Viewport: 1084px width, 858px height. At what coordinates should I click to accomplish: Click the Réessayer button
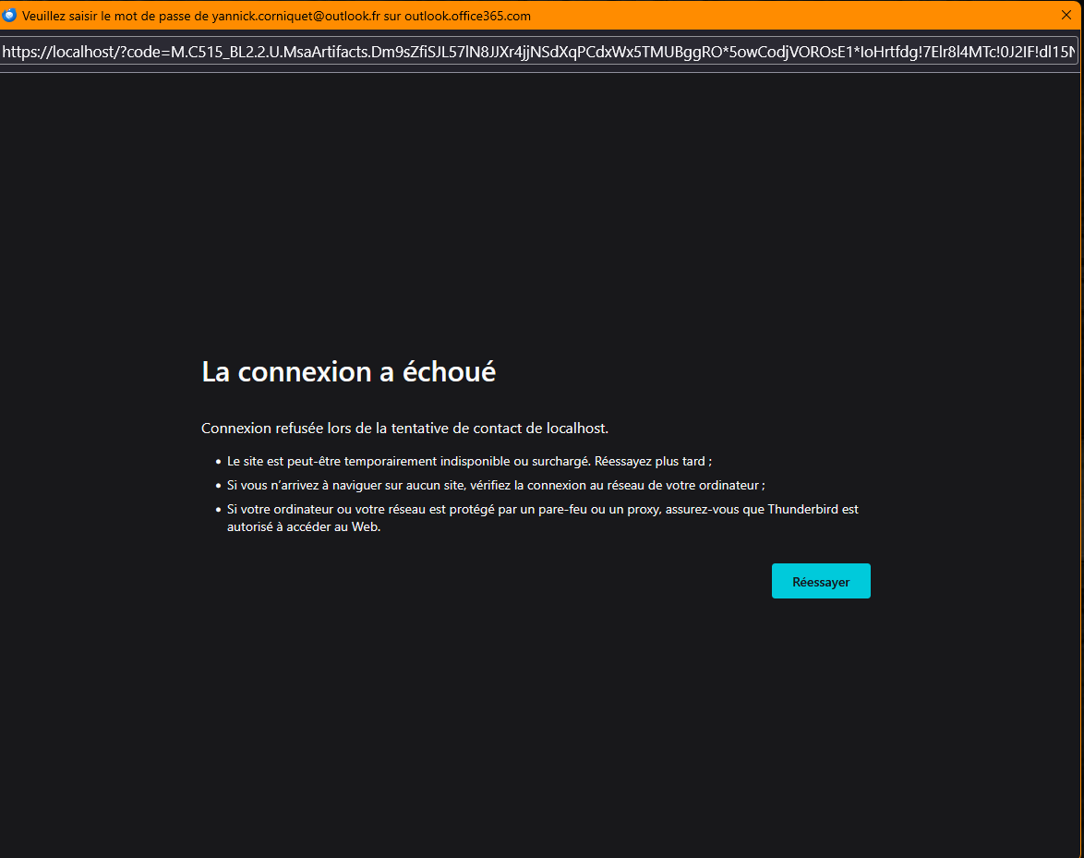821,582
